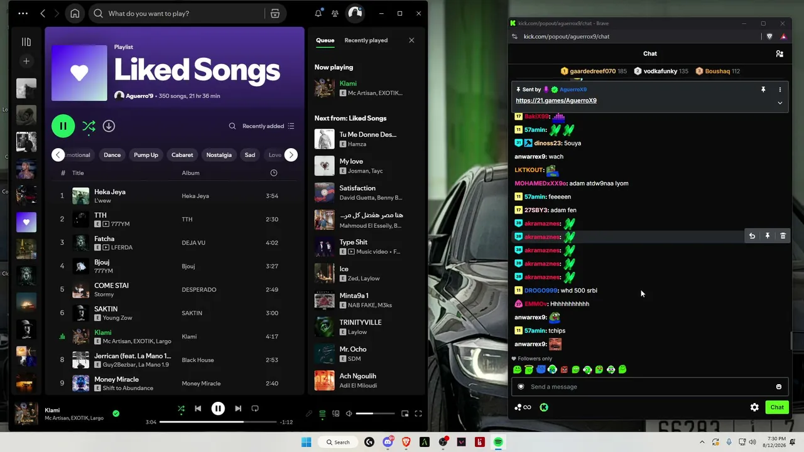The height and width of the screenshot is (452, 804).
Task: Mute the Spotify volume speaker icon
Action: [x=349, y=414]
